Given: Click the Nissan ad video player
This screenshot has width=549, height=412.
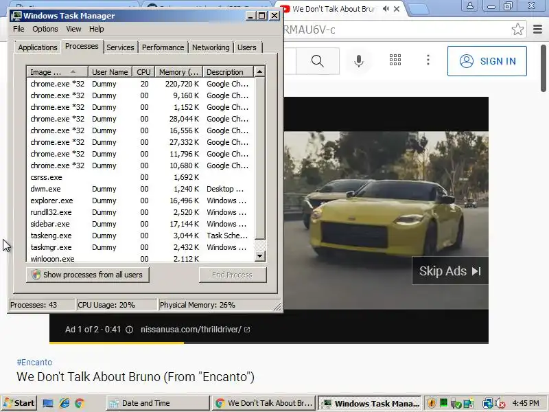Looking at the screenshot, I should point(386,220).
